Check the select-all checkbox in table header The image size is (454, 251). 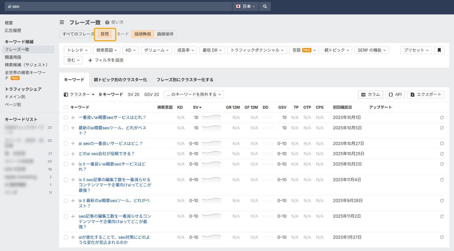[66, 107]
